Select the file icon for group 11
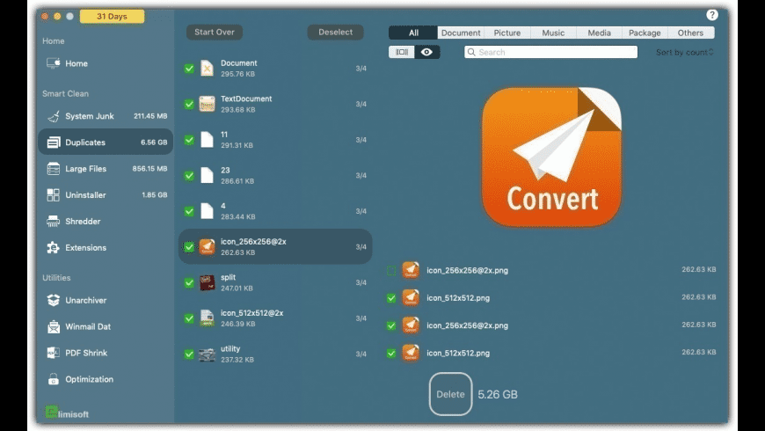This screenshot has width=765, height=431. 207,140
